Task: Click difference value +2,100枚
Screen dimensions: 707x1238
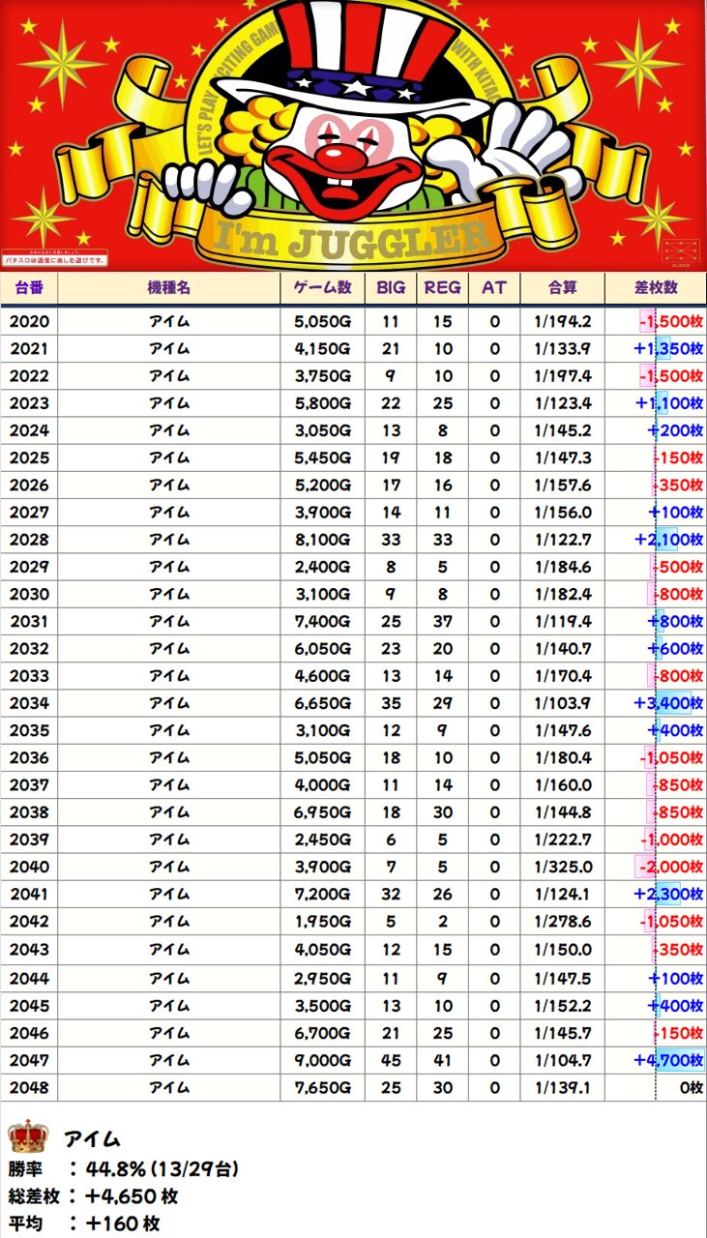Action: click(x=669, y=540)
